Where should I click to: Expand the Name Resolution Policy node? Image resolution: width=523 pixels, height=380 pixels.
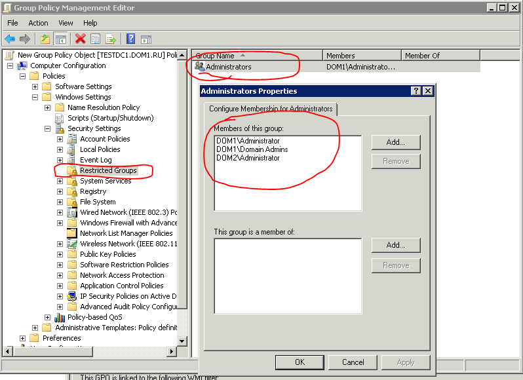[47, 107]
